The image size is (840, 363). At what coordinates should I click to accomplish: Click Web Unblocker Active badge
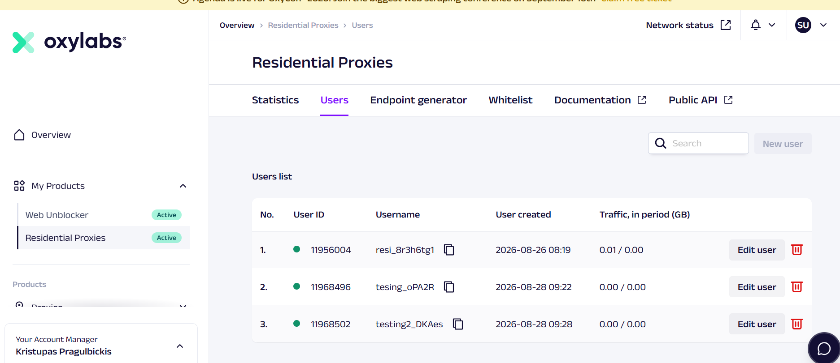(166, 215)
